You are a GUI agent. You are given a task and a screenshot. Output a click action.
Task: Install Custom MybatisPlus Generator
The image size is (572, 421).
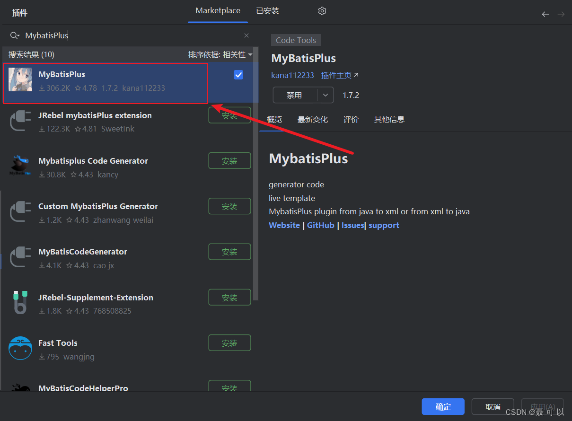229,206
